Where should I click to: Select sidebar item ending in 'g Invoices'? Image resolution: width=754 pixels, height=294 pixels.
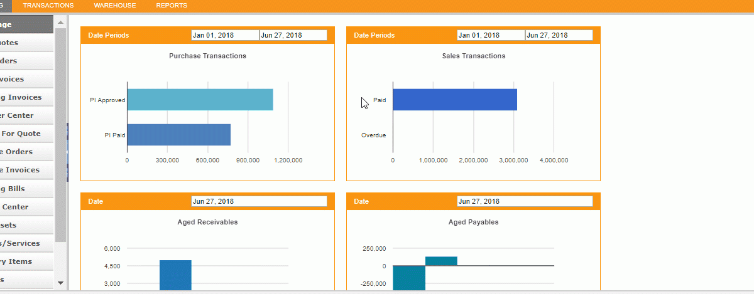pos(26,97)
